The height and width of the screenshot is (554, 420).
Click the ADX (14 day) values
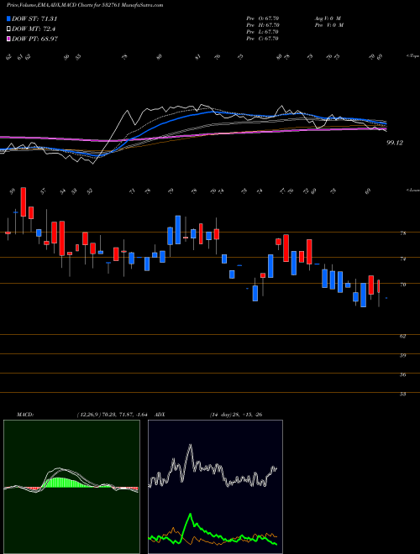(236, 415)
